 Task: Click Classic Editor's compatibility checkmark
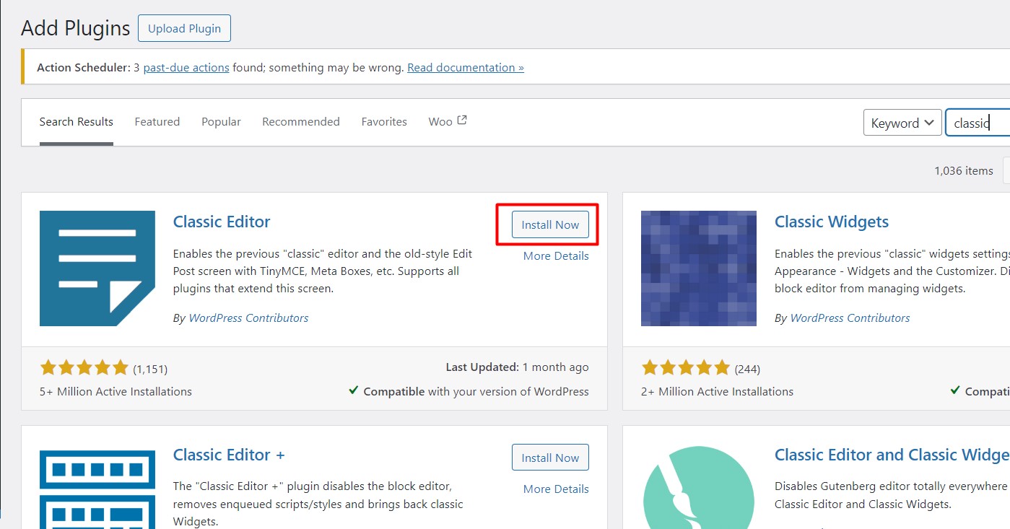click(354, 390)
